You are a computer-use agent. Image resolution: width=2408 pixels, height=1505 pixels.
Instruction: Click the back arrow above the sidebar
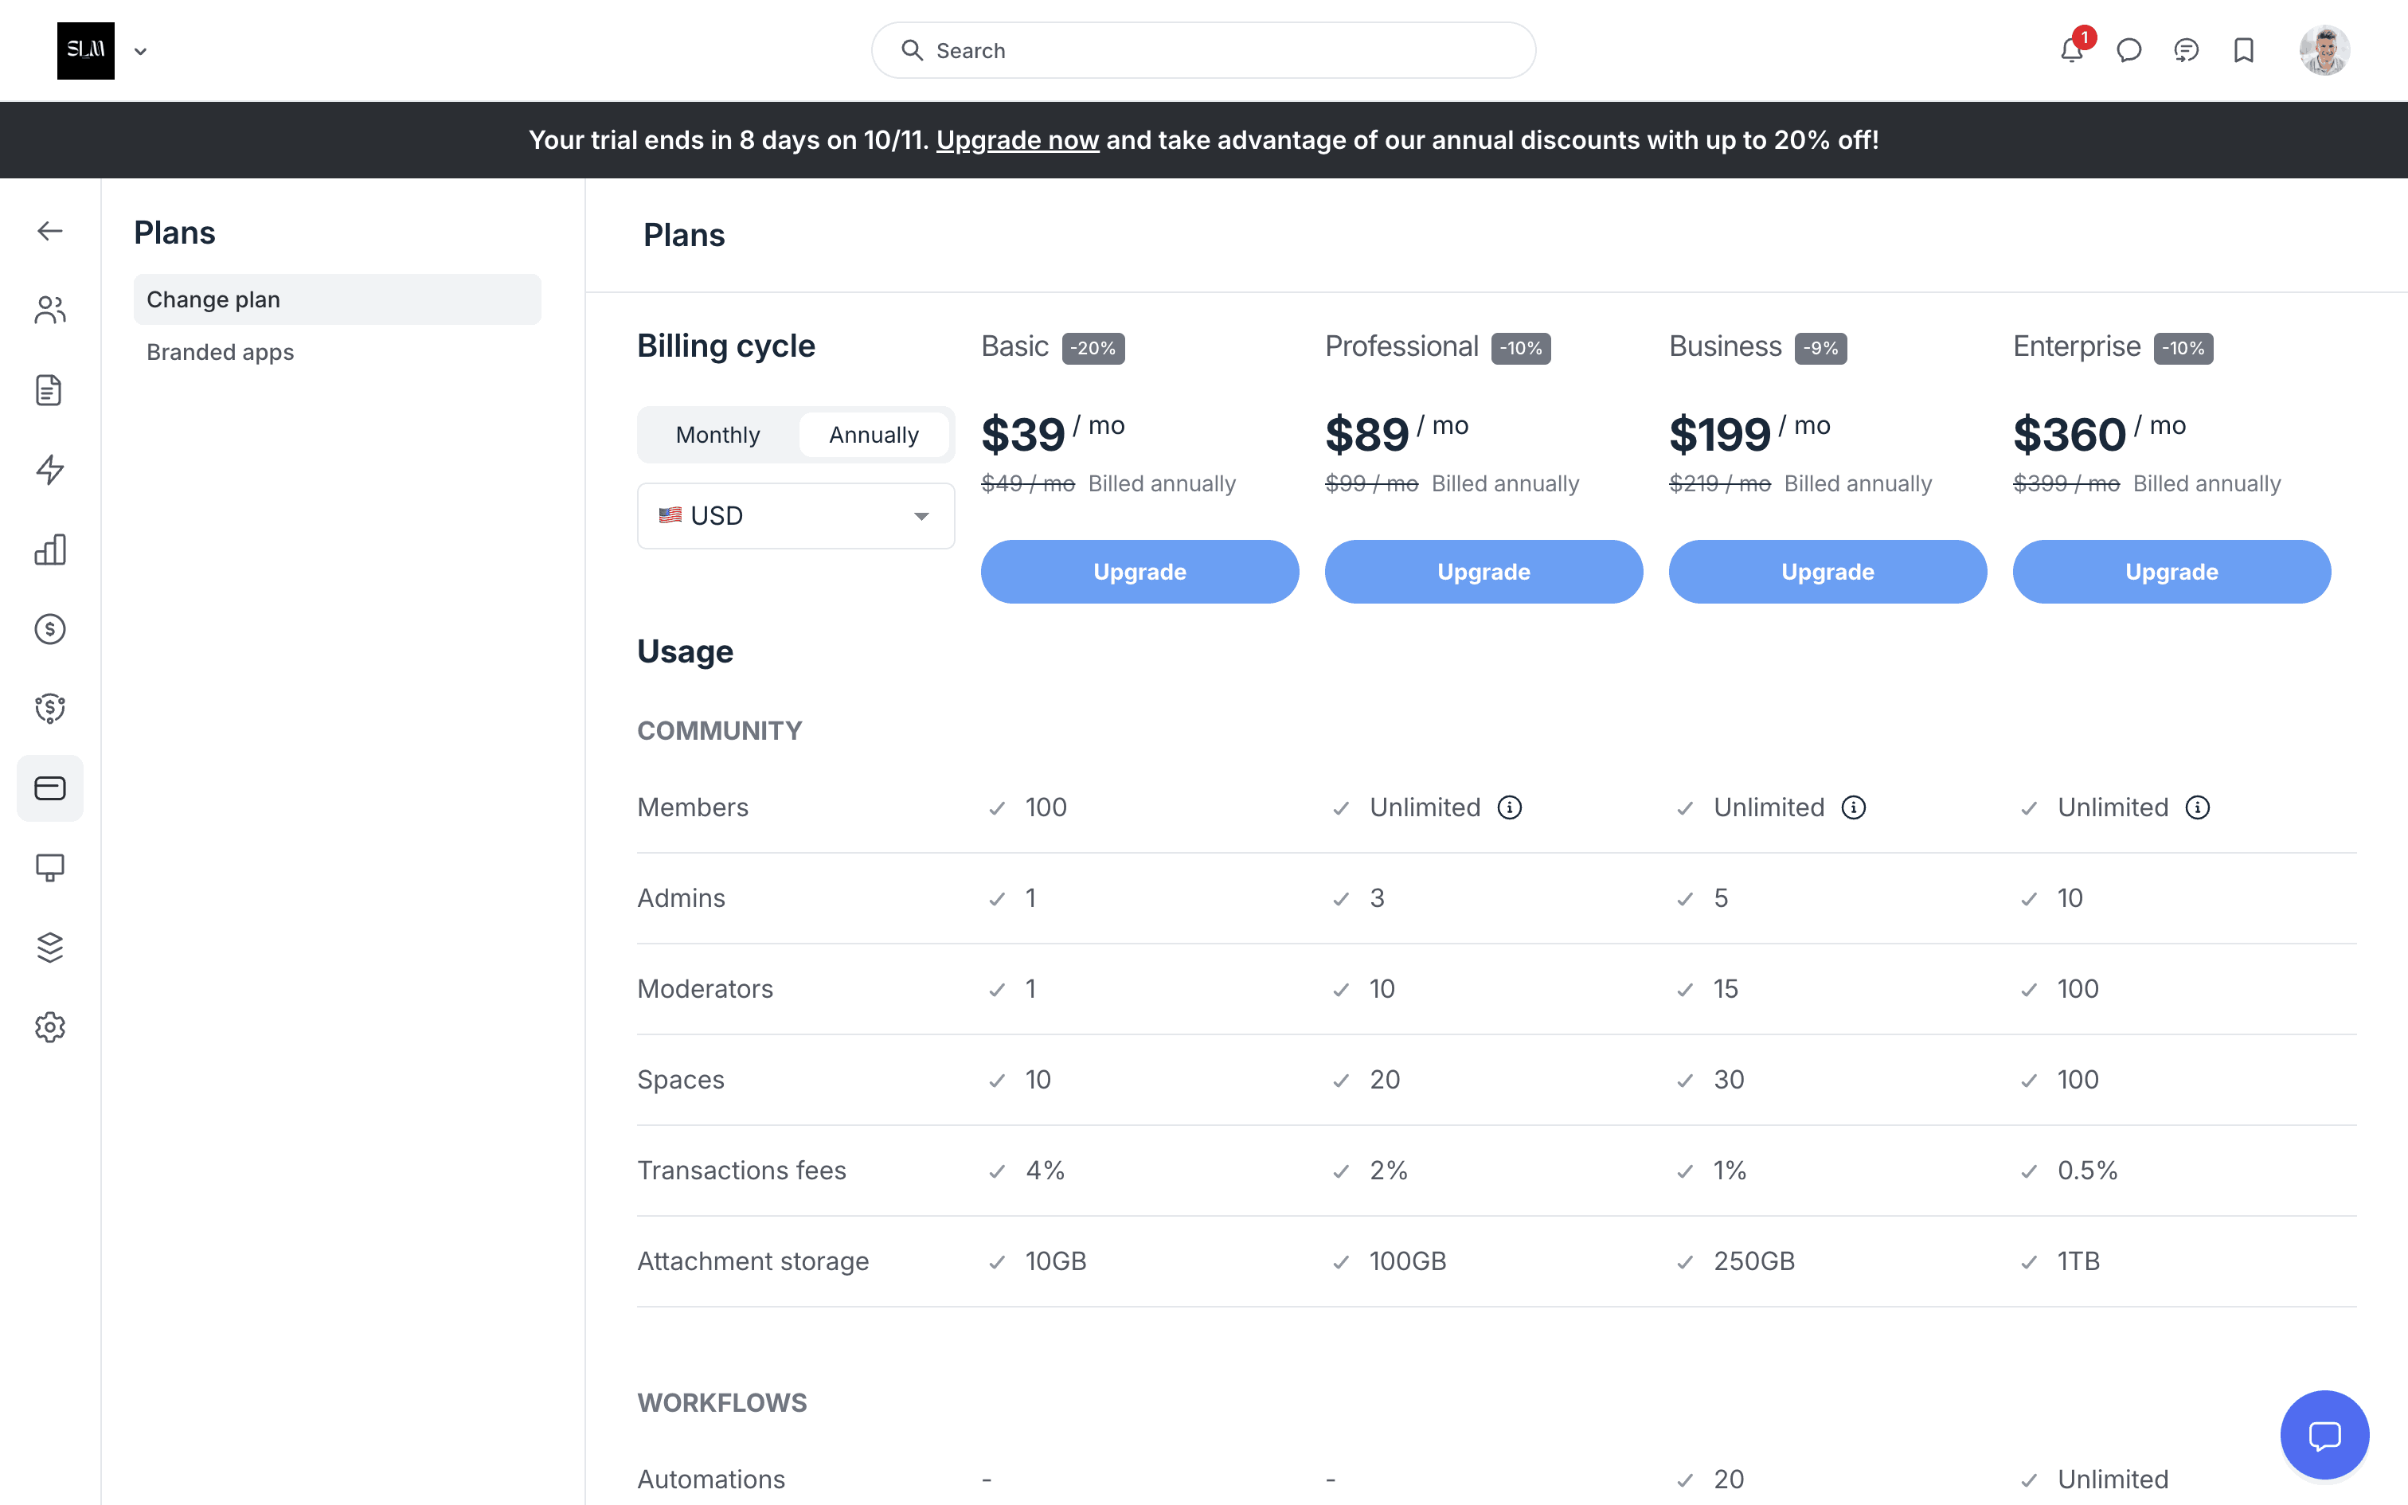[49, 230]
